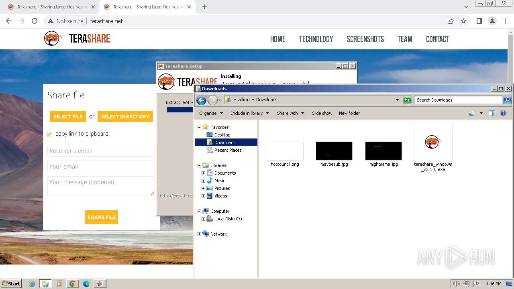514x289 pixels.
Task: Select the terashare_windows_v3.1.0.exe file
Action: click(433, 148)
